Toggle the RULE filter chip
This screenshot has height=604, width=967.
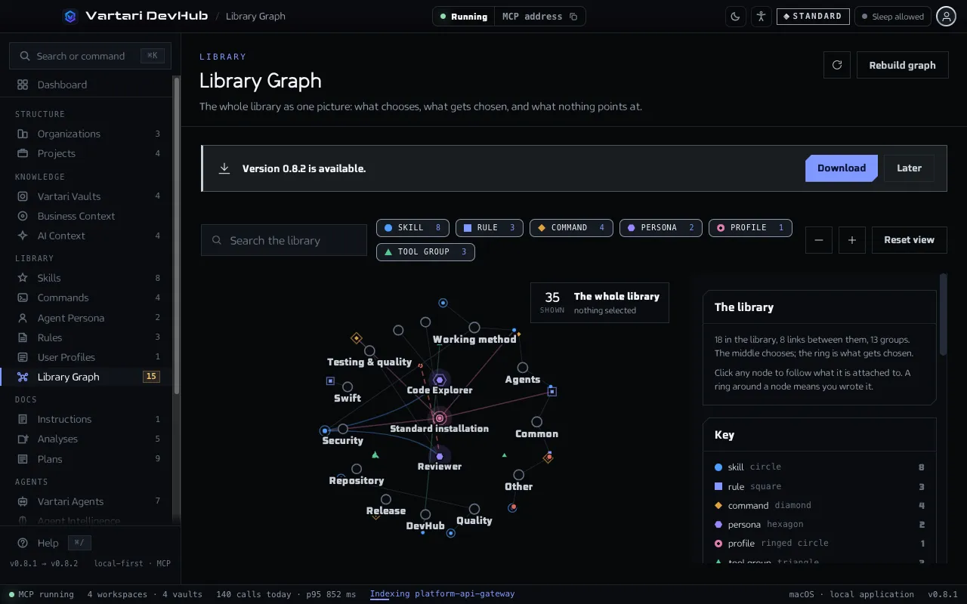click(490, 228)
